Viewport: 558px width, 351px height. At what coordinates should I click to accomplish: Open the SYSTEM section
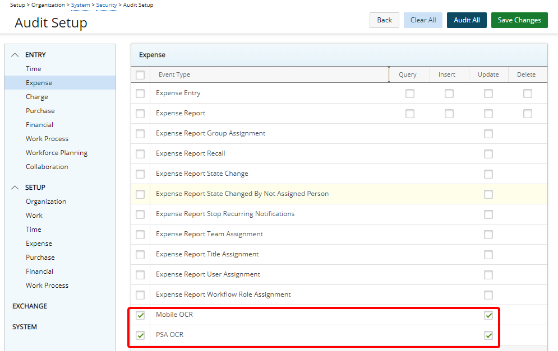point(25,327)
